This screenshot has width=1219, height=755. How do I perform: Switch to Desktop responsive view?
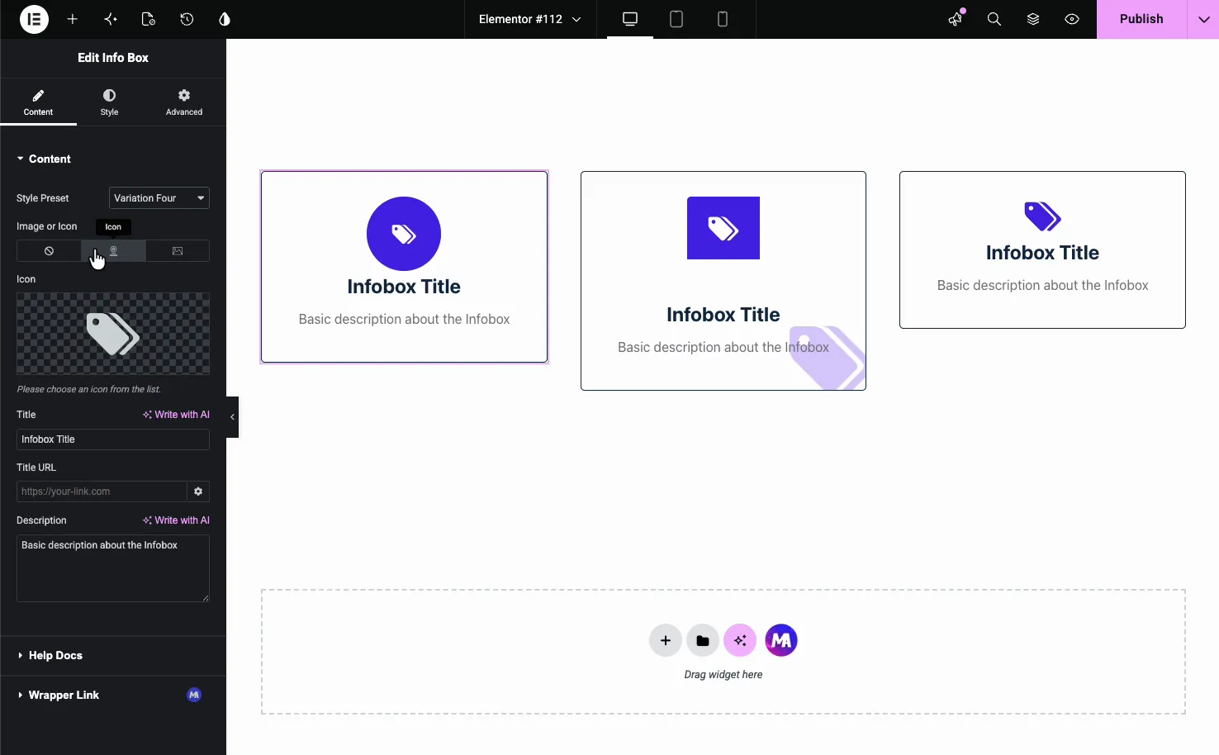click(x=630, y=19)
